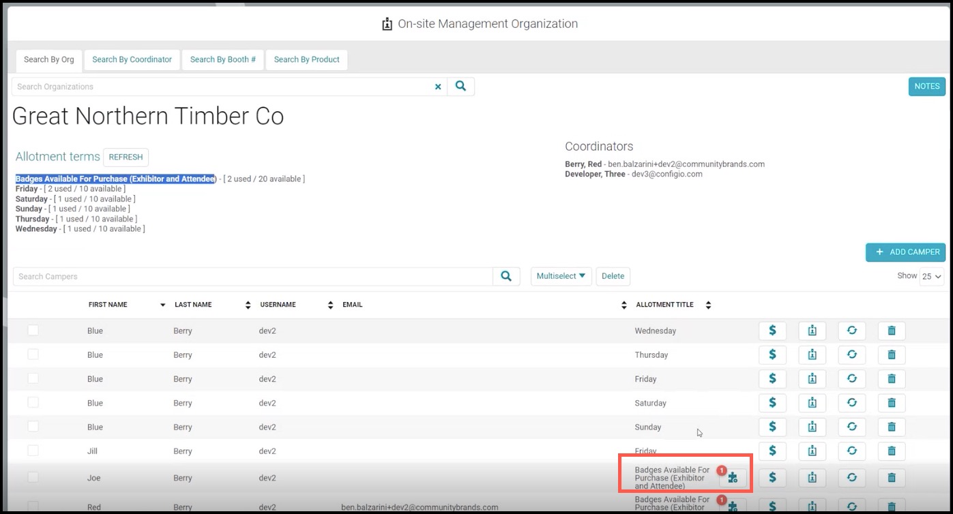
Task: Clear organization search with the X icon
Action: click(438, 87)
